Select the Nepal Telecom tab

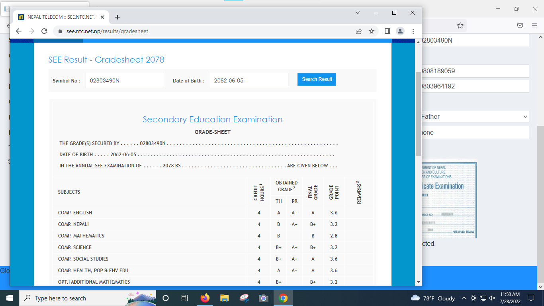[x=60, y=17]
